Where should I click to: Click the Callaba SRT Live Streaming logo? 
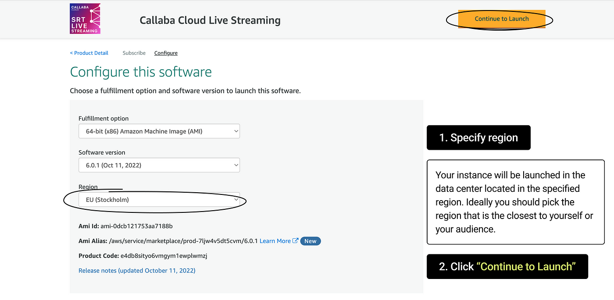[x=85, y=19]
